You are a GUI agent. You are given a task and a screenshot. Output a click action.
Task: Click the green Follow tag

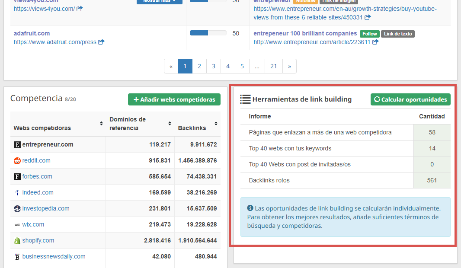[370, 34]
